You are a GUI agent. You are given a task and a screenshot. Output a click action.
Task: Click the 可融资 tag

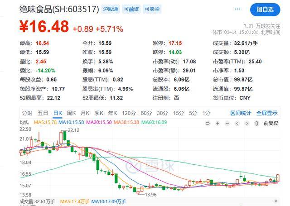[x=131, y=9]
